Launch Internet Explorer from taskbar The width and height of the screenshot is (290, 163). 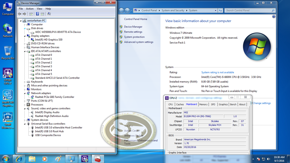(19, 159)
